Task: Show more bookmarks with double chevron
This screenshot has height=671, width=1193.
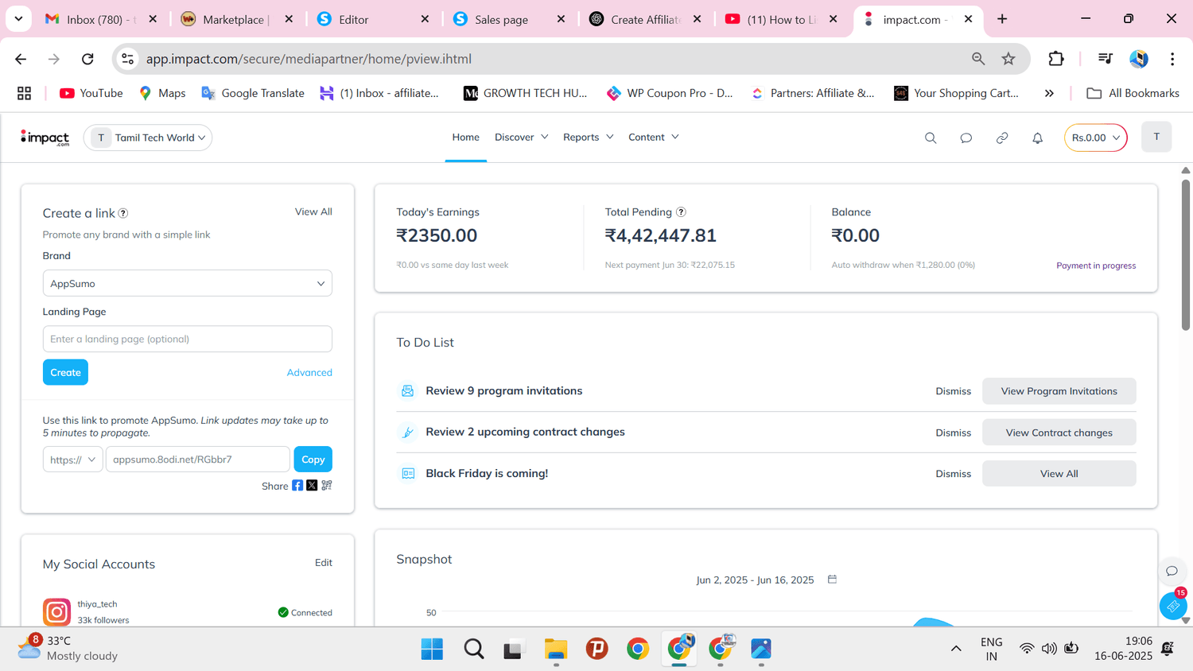Action: pos(1049,93)
